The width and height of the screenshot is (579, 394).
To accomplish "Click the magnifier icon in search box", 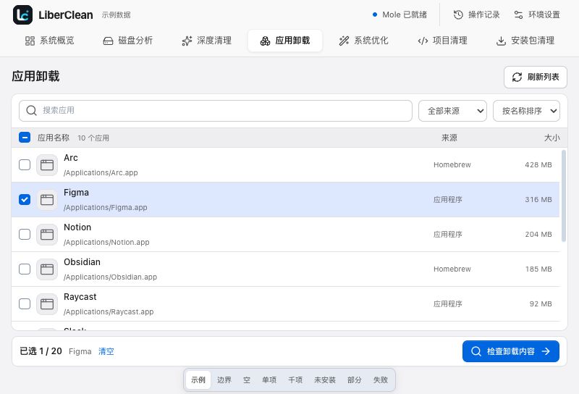I will click(31, 111).
